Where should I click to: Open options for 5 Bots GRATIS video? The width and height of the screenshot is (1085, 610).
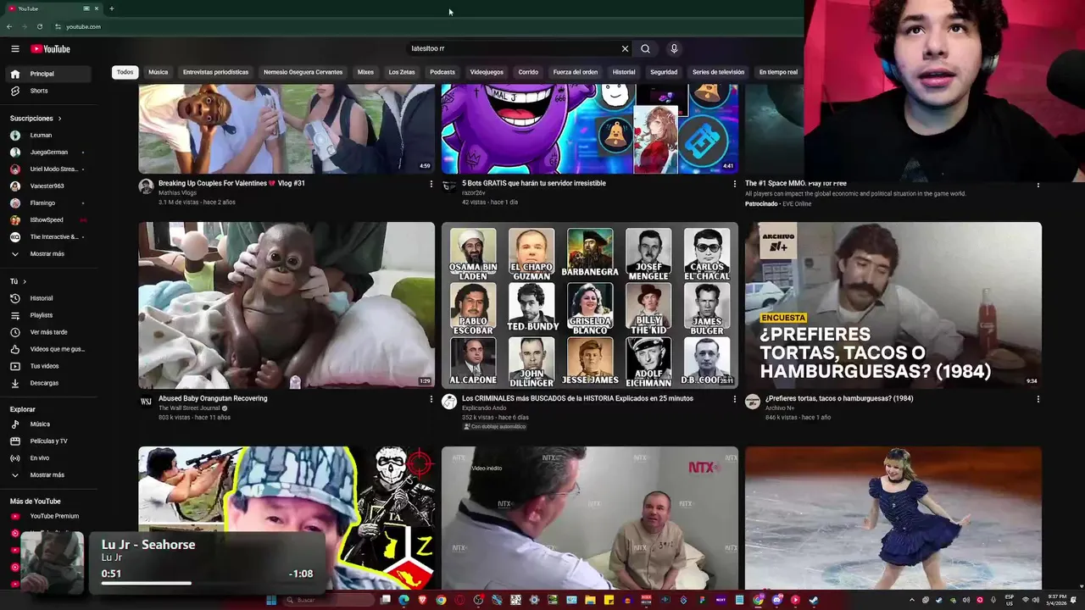tap(734, 184)
